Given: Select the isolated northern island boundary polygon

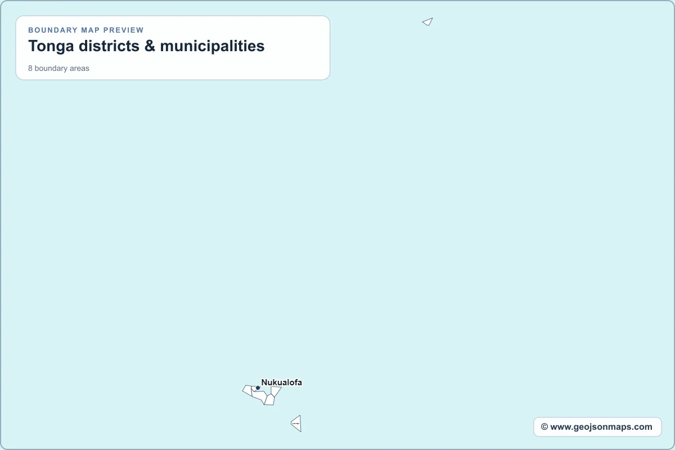Looking at the screenshot, I should [428, 22].
